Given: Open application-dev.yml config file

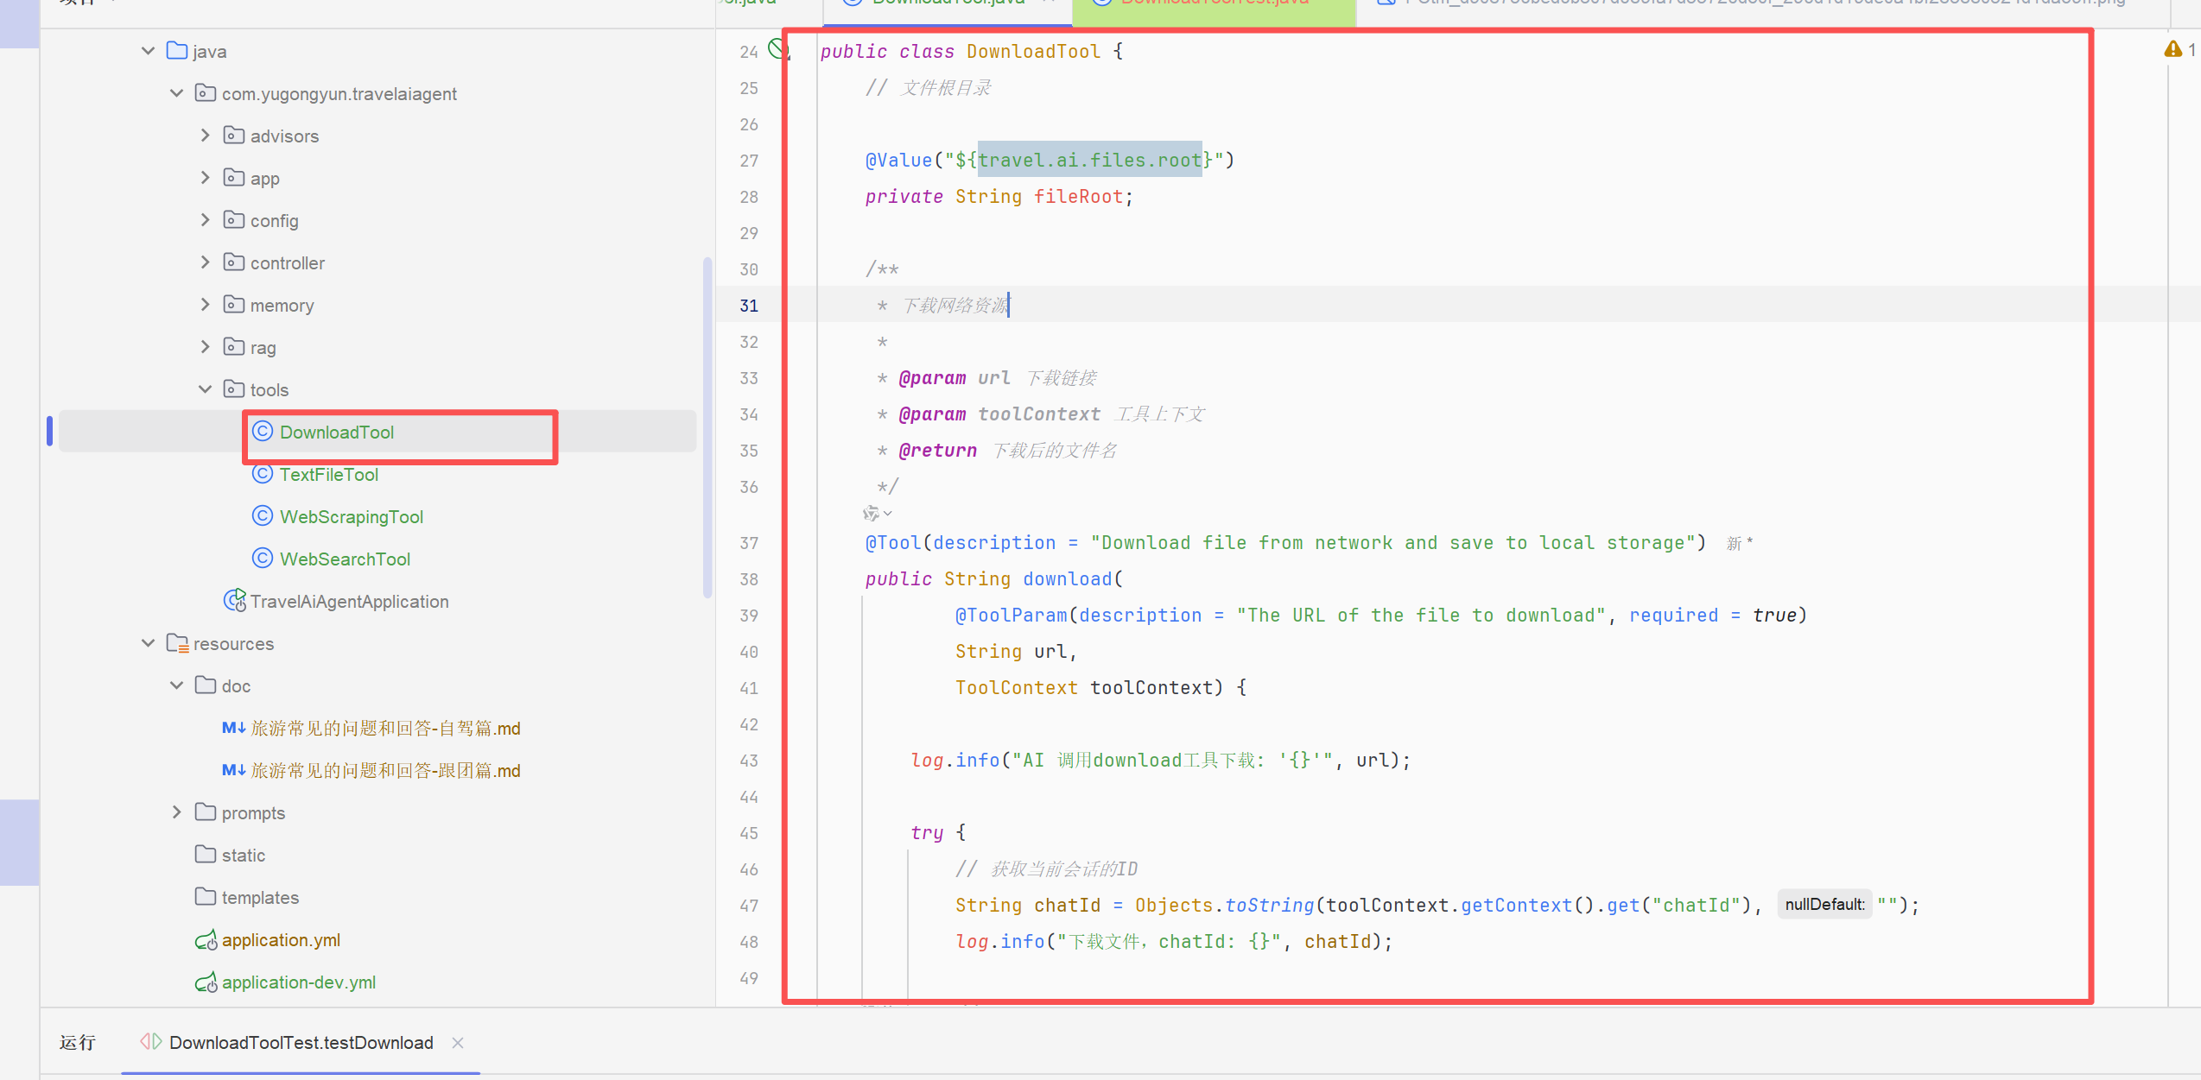Looking at the screenshot, I should pyautogui.click(x=298, y=982).
